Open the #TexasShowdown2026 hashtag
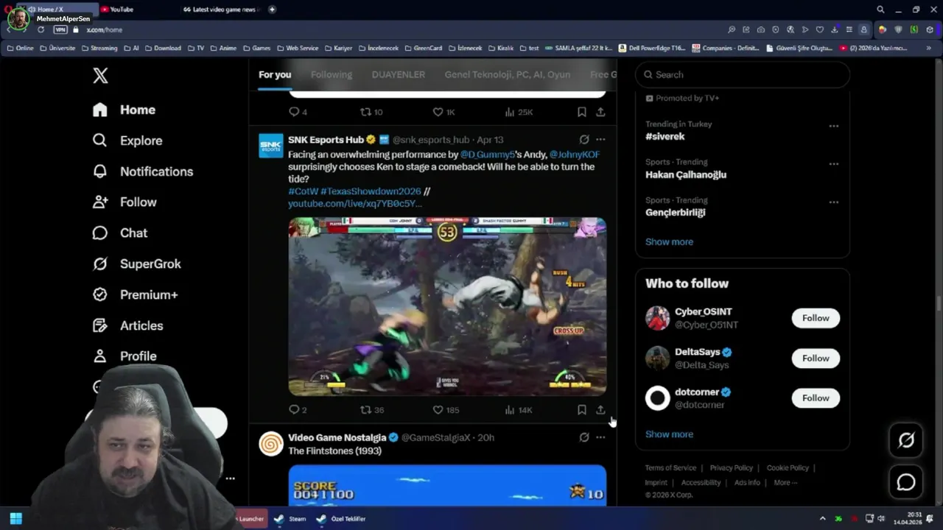 pyautogui.click(x=371, y=191)
